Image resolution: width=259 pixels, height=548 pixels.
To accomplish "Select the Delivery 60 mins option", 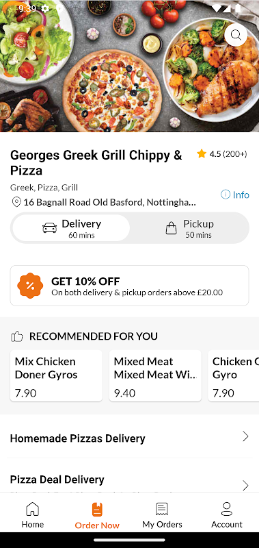I will (x=71, y=228).
